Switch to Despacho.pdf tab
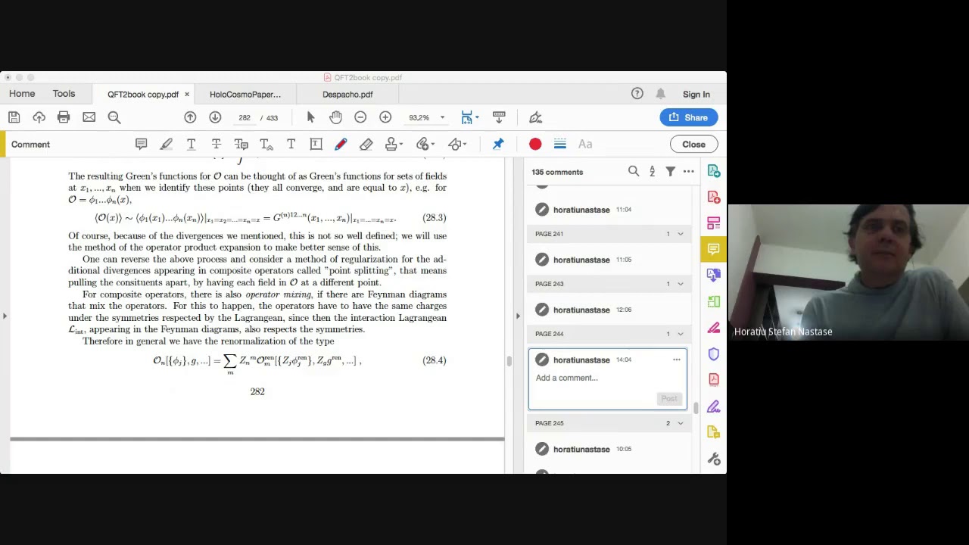 pos(347,95)
